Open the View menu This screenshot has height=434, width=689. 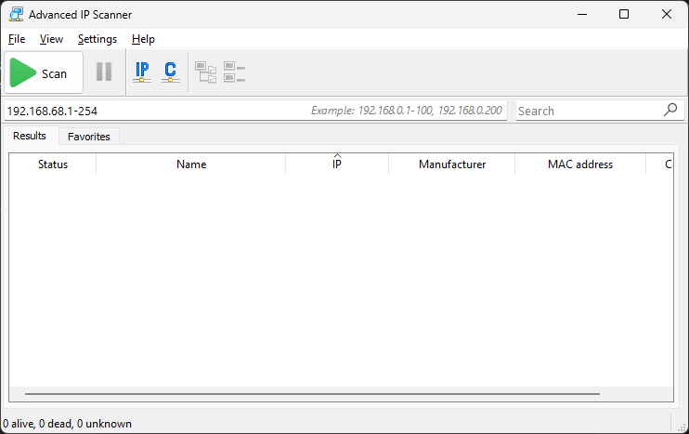click(51, 39)
